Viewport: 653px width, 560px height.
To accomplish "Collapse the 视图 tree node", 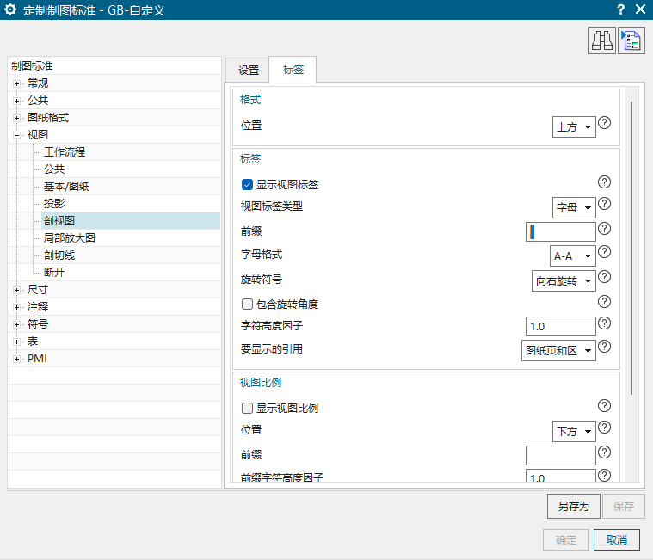I will click(x=16, y=135).
